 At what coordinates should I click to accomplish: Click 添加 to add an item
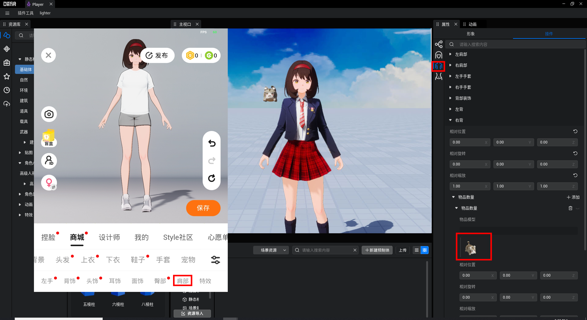point(573,197)
